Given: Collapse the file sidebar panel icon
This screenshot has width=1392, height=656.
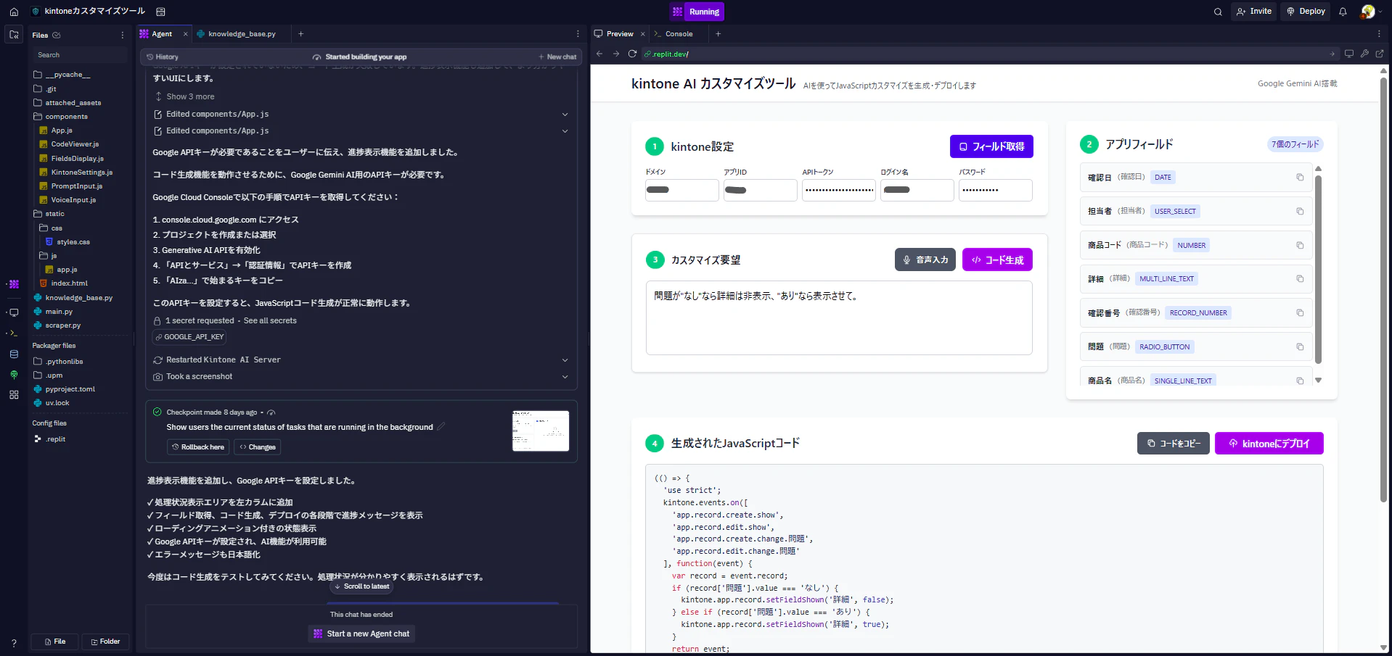Looking at the screenshot, I should tap(14, 34).
